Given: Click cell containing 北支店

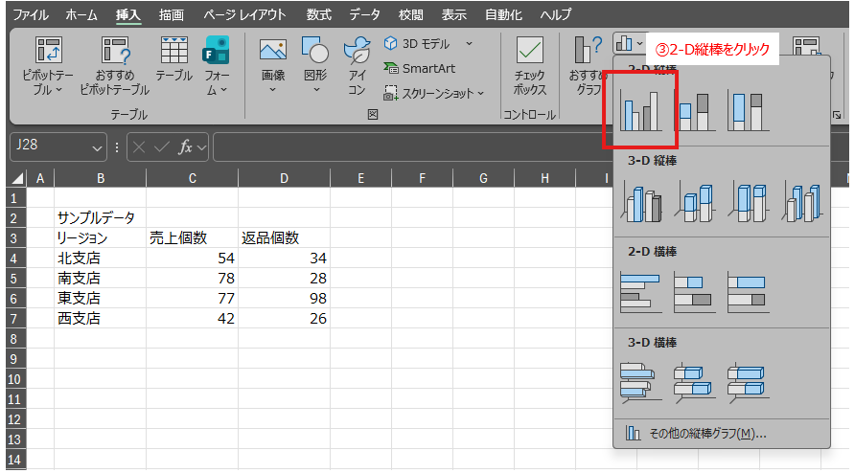Looking at the screenshot, I should point(79,258).
